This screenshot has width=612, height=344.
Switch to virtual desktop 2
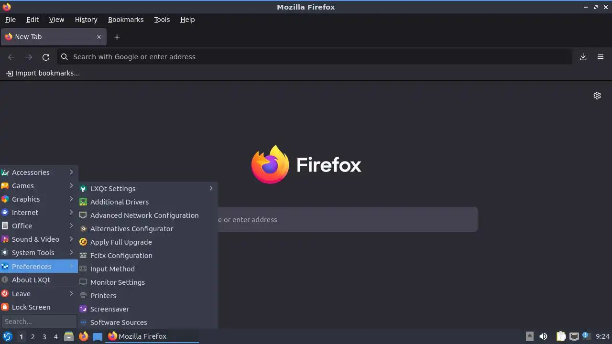pos(33,337)
